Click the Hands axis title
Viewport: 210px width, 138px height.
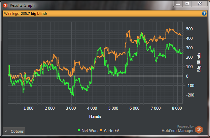pyautogui.click(x=95, y=116)
